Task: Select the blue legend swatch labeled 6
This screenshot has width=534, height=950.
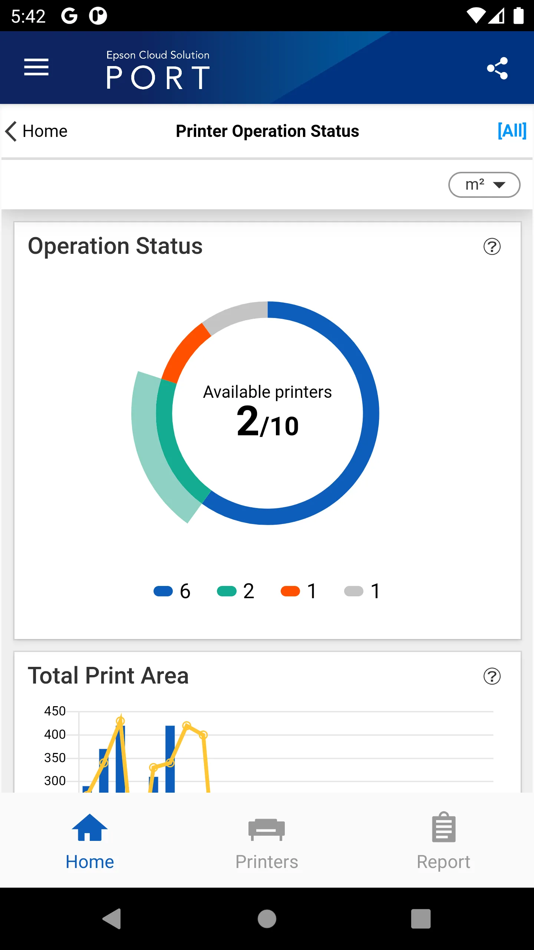Action: pos(163,591)
